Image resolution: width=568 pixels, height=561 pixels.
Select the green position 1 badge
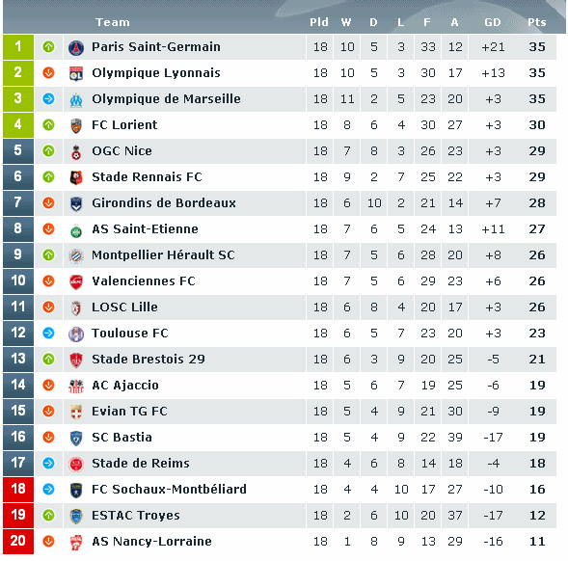pos(18,46)
